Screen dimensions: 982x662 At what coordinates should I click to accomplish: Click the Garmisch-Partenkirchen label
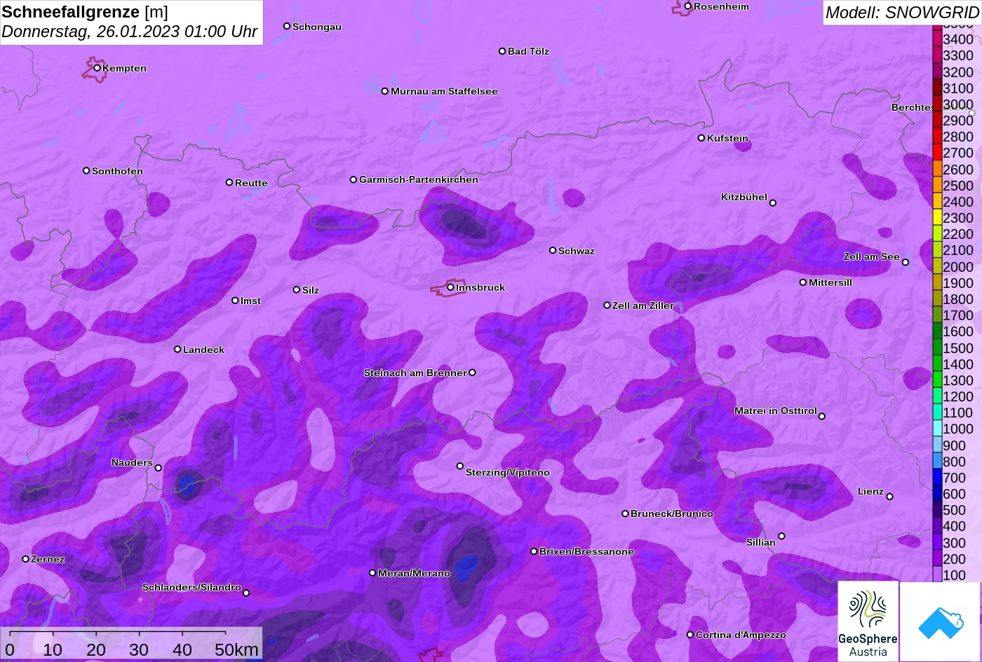419,179
